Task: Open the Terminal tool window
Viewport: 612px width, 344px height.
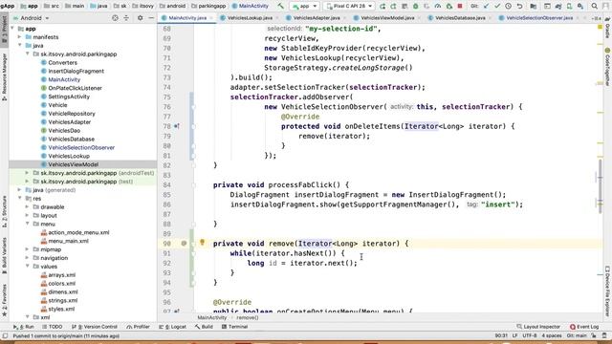Action: coord(234,327)
